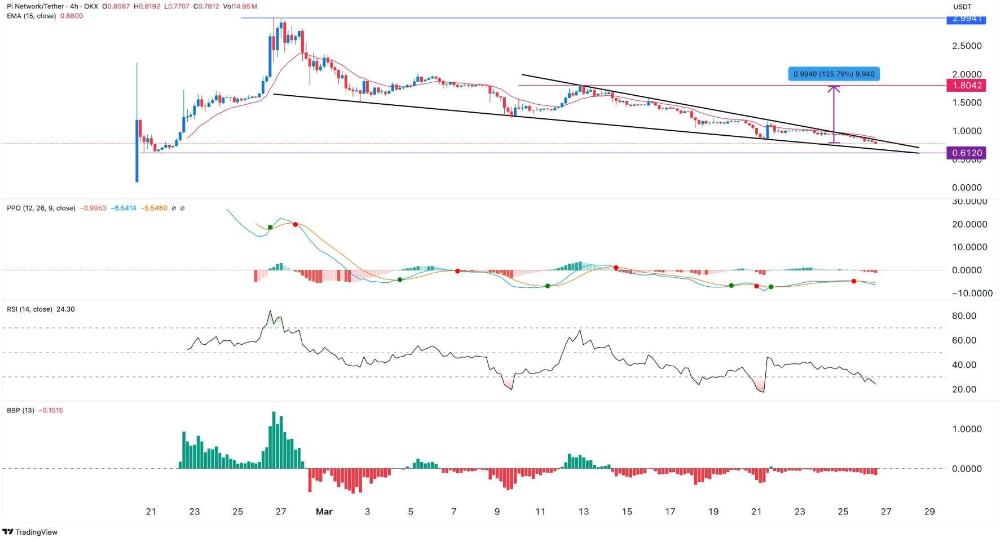Click the last null-value symbol in the PPO legend

(x=183, y=208)
